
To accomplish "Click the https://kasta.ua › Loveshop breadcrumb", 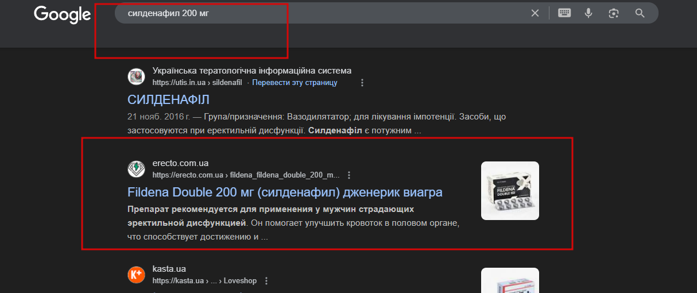I will pos(204,281).
